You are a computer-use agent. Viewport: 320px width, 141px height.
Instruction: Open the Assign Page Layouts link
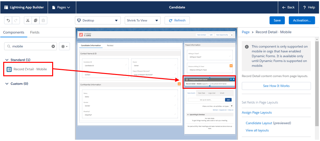pyautogui.click(x=257, y=112)
